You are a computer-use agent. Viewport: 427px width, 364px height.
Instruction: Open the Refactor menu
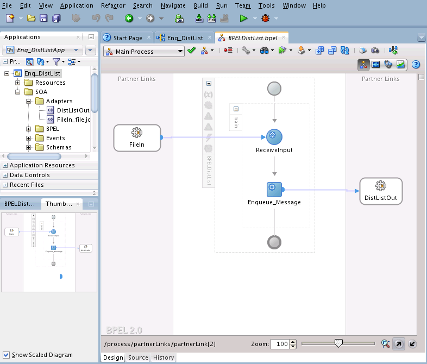click(113, 5)
